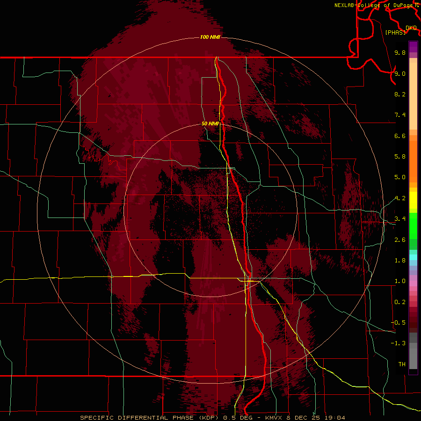Viewport: 421px width, 421px height.
Task: Click the 'DKD' unit label
Action: [411, 28]
